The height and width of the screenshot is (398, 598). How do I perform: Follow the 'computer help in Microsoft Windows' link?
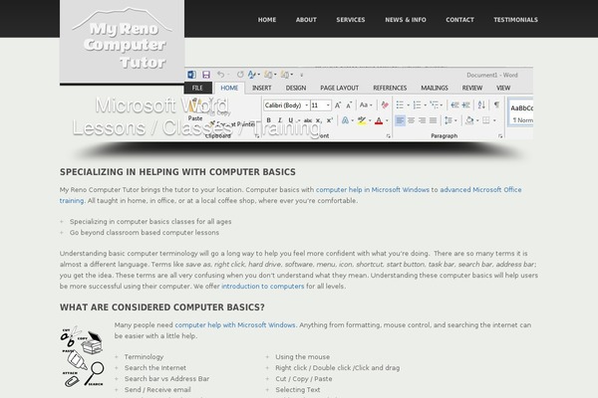tap(372, 190)
